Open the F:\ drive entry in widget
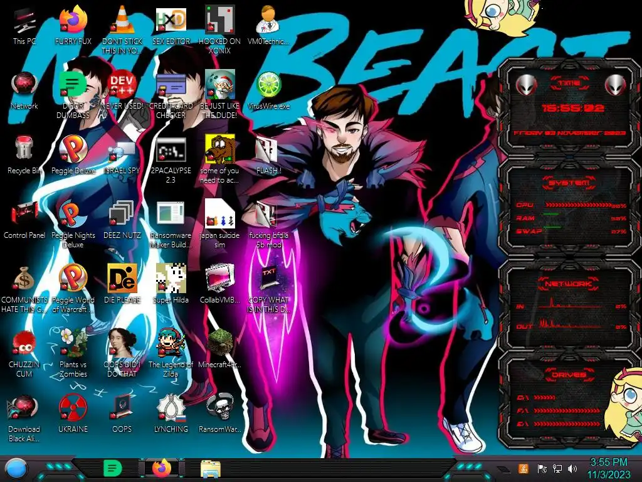The height and width of the screenshot is (482, 642). pos(559,410)
